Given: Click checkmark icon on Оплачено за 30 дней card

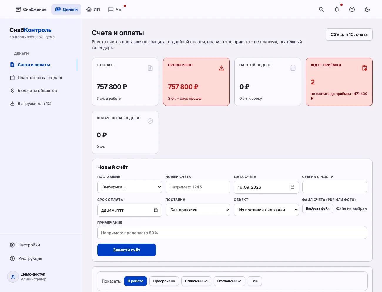Looking at the screenshot, I should [x=150, y=121].
